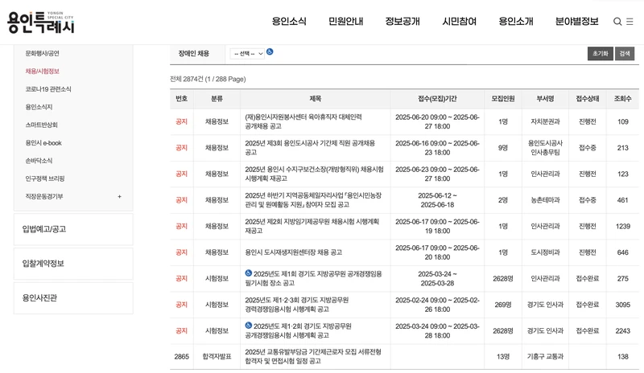Screen dimensions: 644x373
Task: Click view count 3095
Action: pos(622,305)
